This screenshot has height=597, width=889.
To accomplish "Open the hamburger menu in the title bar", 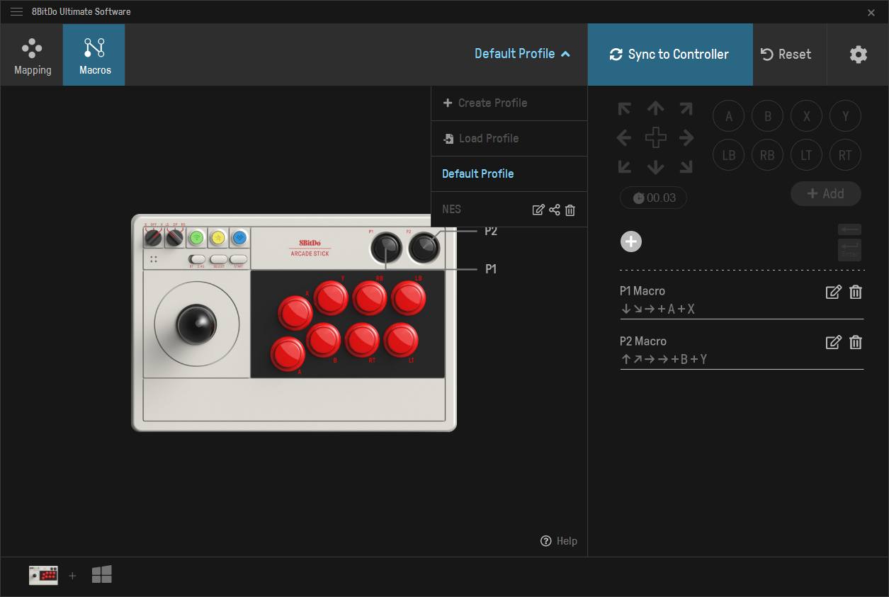I will (x=16, y=12).
